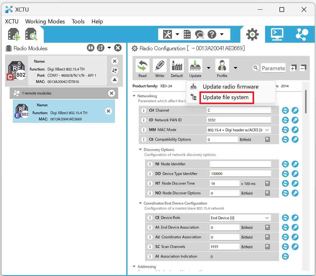Click the Update firmware button
Viewport: 316px width, 276px height.
pyautogui.click(x=195, y=68)
